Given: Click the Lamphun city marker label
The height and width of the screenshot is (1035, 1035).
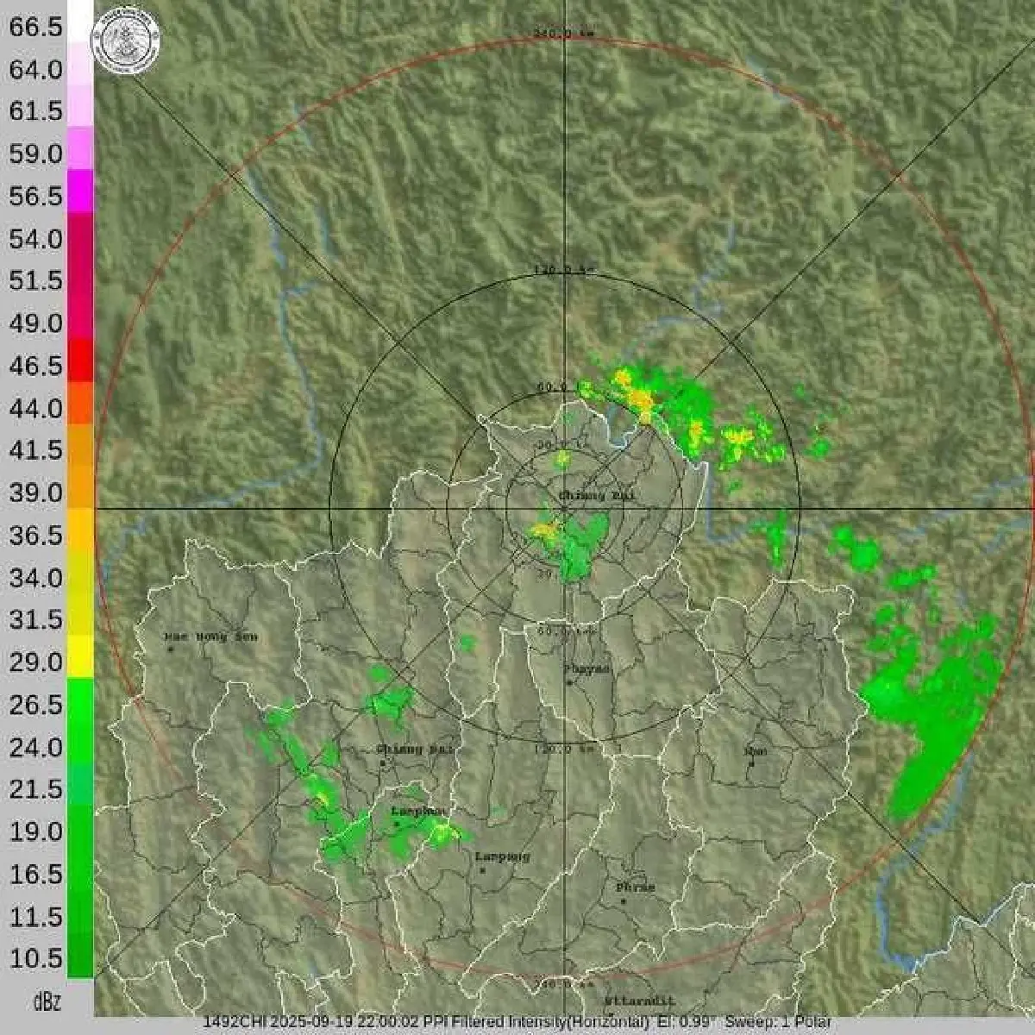Looking at the screenshot, I should coord(418,812).
